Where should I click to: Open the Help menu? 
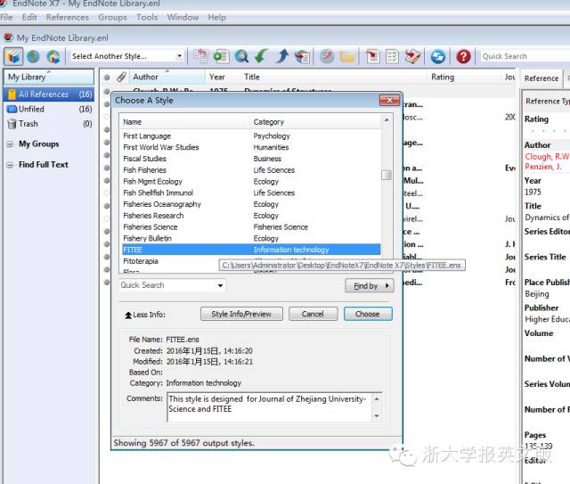click(216, 17)
